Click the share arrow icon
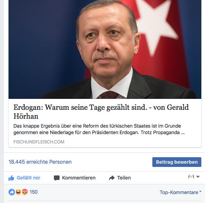This screenshot has height=203, width=205. [x=112, y=178]
